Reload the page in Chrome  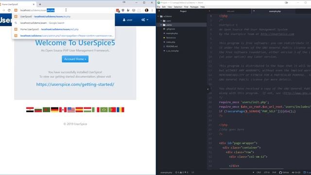(x=9, y=10)
